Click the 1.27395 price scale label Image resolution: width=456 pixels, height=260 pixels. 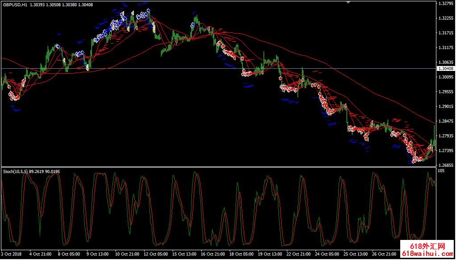click(446, 151)
